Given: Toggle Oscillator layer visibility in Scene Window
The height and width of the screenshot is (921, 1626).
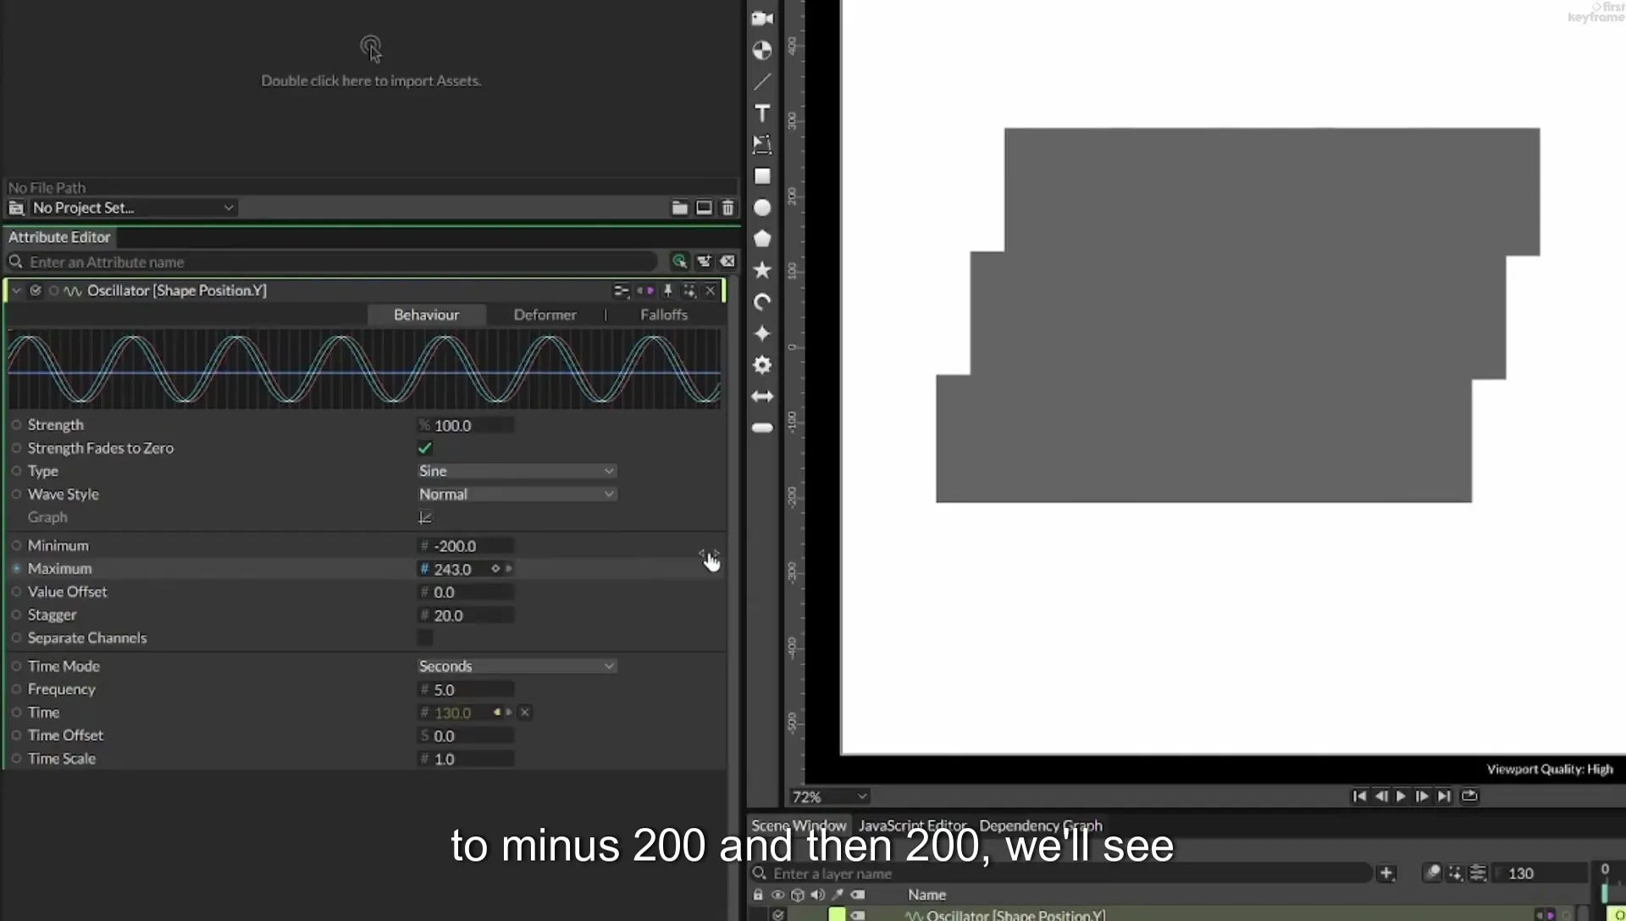Looking at the screenshot, I should click(x=778, y=914).
